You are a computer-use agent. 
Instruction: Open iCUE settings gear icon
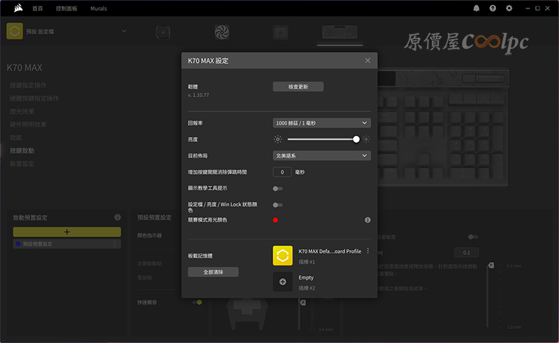coord(509,8)
